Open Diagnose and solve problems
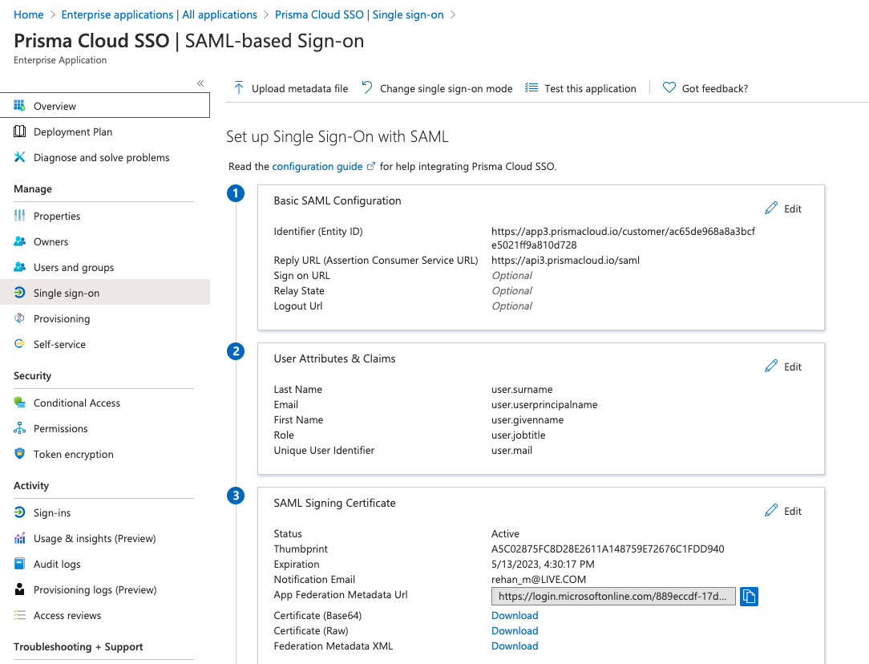The width and height of the screenshot is (869, 664). [101, 158]
